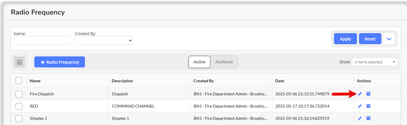This screenshot has height=125, width=407.
Task: Switch to the Archived tab
Action: tap(224, 62)
